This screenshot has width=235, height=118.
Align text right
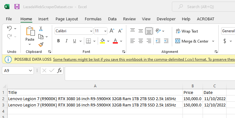(x=149, y=41)
